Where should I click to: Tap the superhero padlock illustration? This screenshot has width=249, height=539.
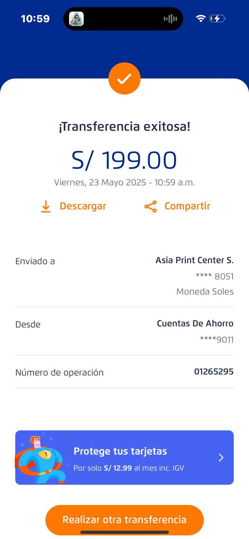(41, 458)
